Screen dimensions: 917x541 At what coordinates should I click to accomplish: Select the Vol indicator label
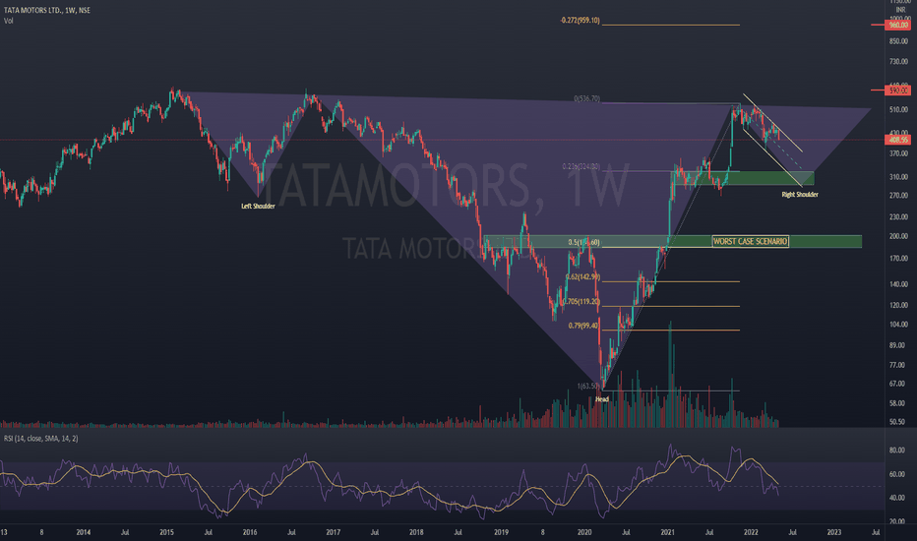click(x=8, y=21)
